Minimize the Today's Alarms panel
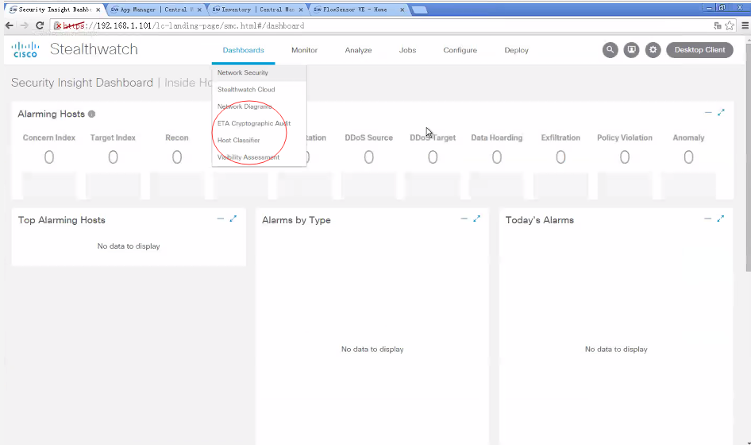The image size is (751, 445). tap(707, 219)
